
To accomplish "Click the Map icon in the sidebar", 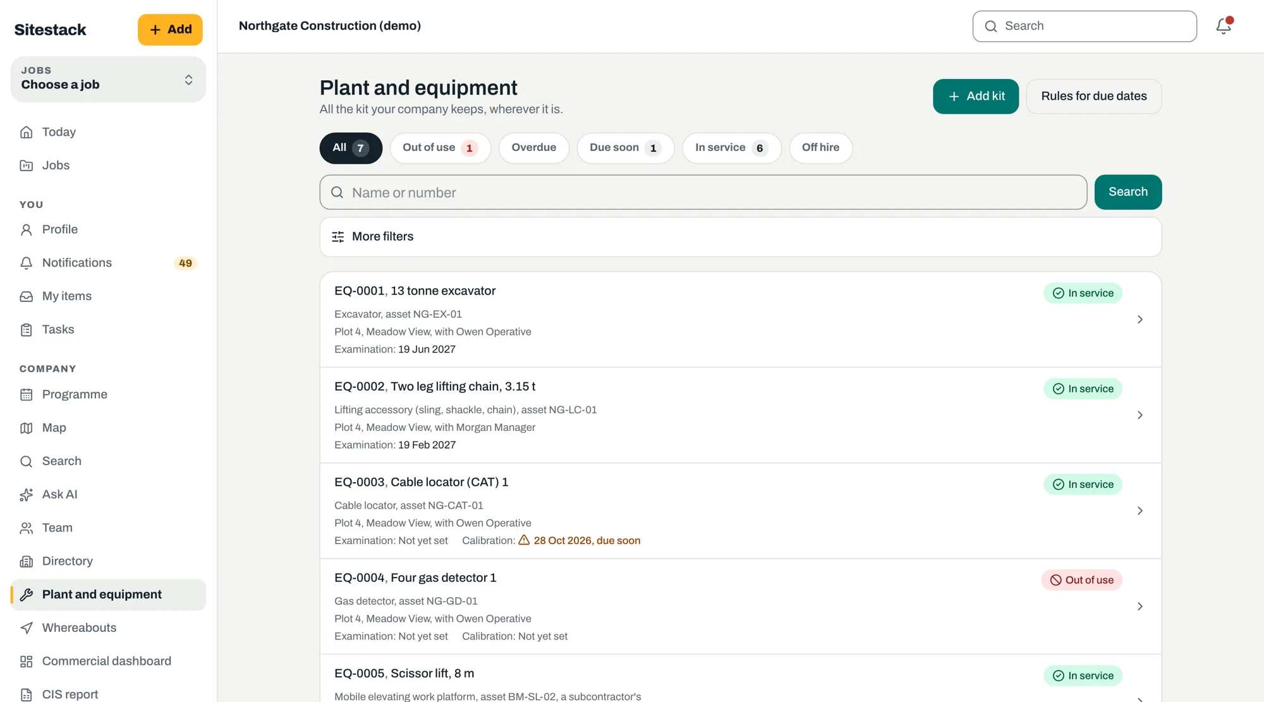I will point(26,428).
